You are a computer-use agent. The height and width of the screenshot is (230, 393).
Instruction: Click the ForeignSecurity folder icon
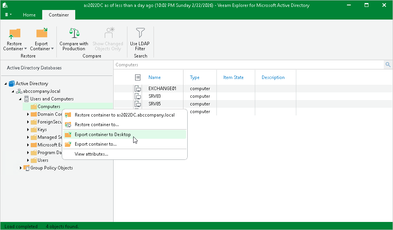(34, 122)
